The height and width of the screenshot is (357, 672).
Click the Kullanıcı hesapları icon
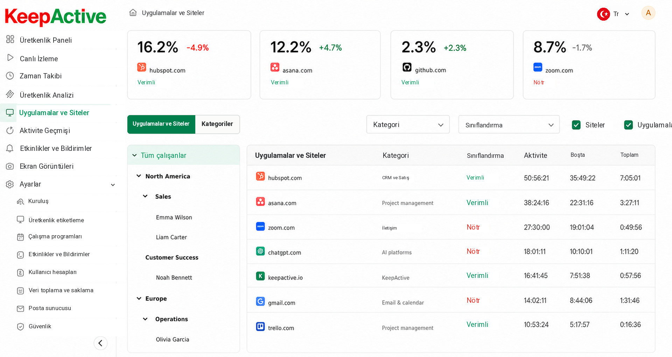pyautogui.click(x=21, y=272)
